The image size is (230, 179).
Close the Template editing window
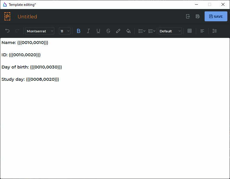click(223, 5)
